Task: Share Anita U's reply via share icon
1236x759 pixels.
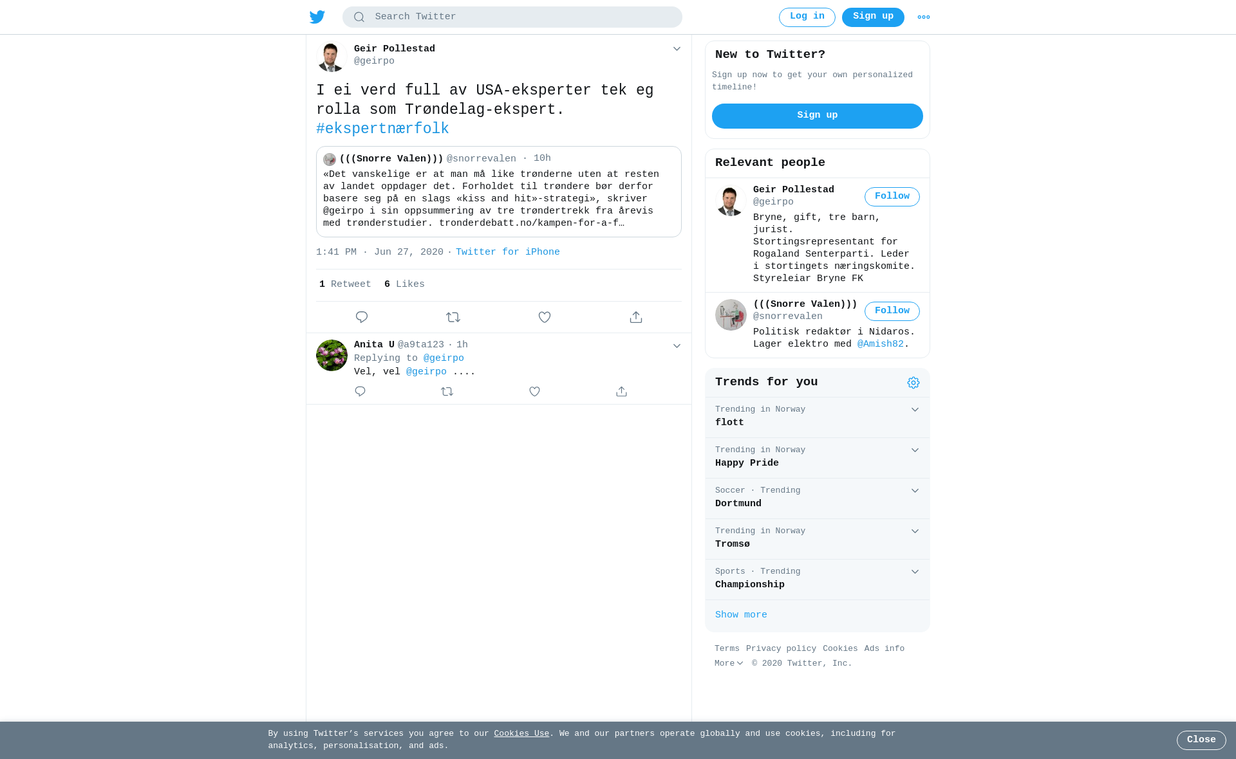Action: (621, 391)
